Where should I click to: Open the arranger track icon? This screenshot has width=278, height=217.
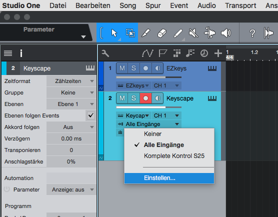(x=177, y=53)
